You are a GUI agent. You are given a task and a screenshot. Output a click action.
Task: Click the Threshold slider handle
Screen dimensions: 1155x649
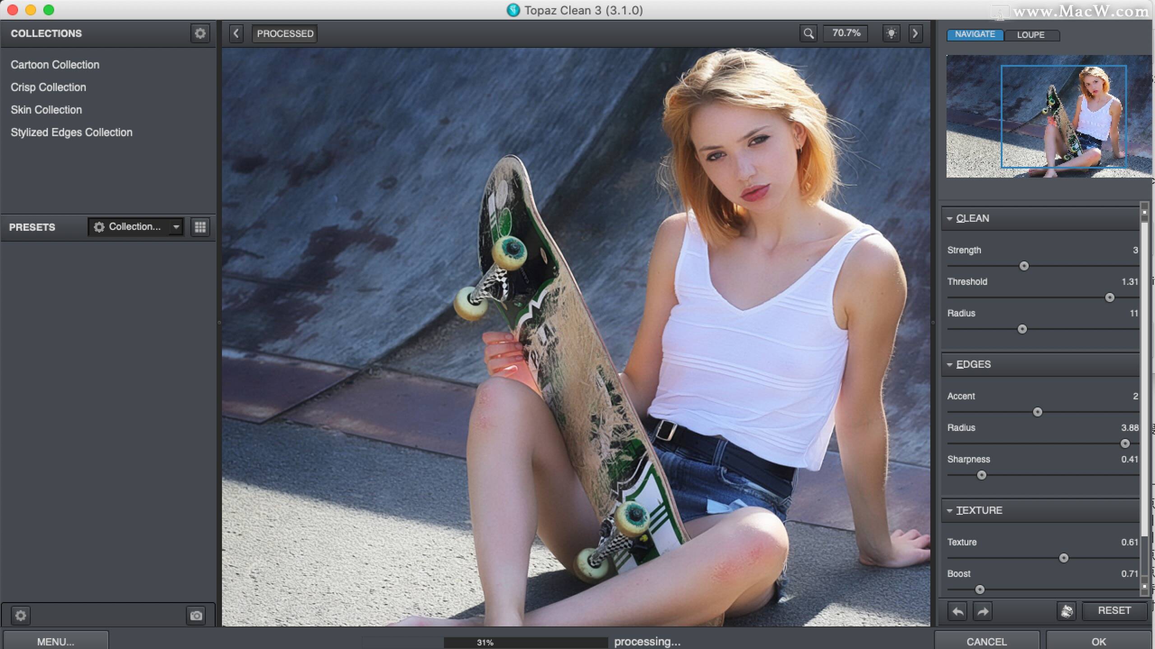[1110, 297]
